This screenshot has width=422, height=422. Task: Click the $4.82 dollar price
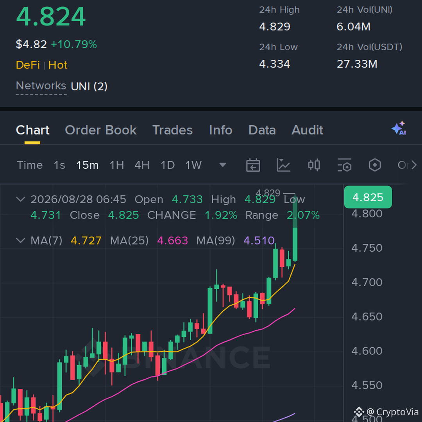(31, 44)
